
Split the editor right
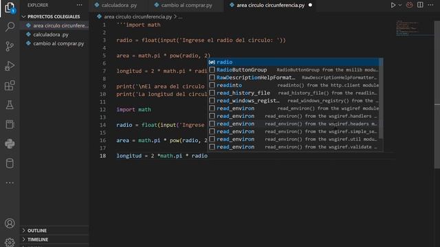coord(420,5)
